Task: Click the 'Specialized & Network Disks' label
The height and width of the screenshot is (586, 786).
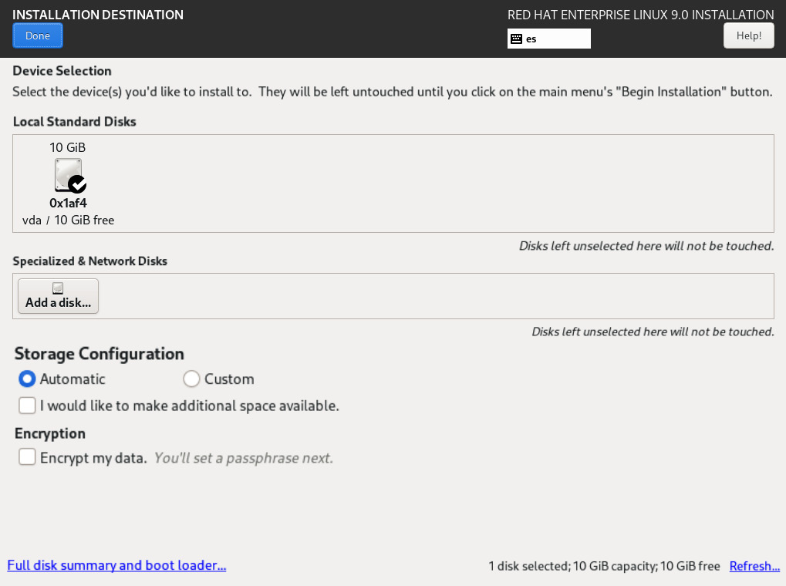Action: [x=89, y=261]
